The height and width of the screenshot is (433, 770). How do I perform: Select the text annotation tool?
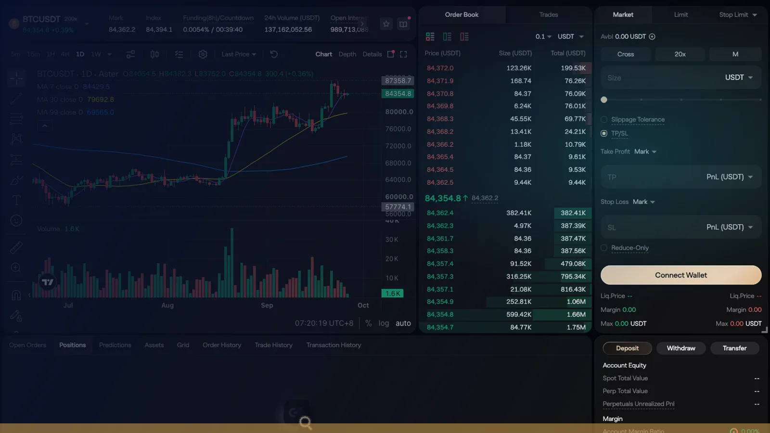[16, 200]
